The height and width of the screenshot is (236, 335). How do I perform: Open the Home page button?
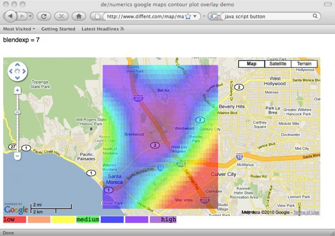tap(79, 16)
